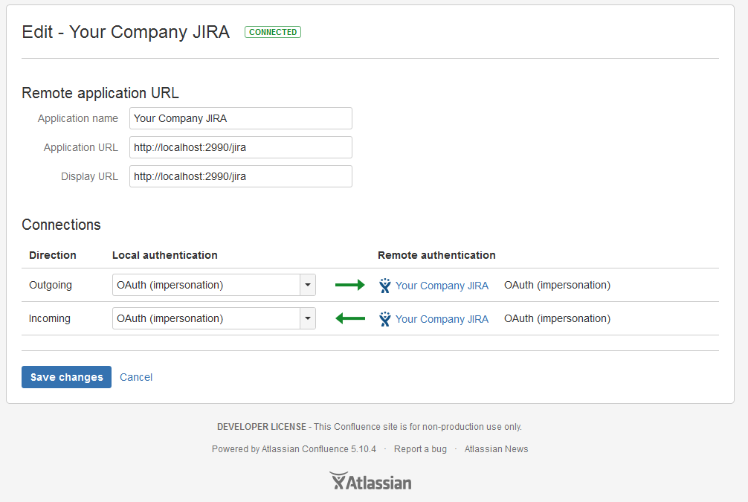The height and width of the screenshot is (502, 748).
Task: Click the Cancel link
Action: click(x=136, y=377)
